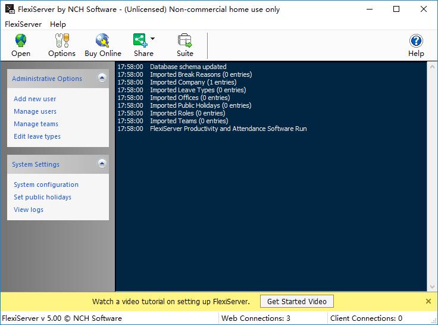Open the FlexiServer menu
Image resolution: width=438 pixels, height=325 pixels.
point(23,24)
